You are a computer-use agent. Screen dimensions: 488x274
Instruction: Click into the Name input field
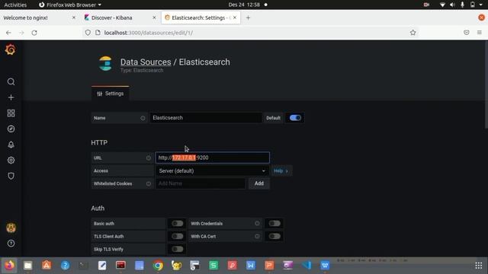[206, 118]
